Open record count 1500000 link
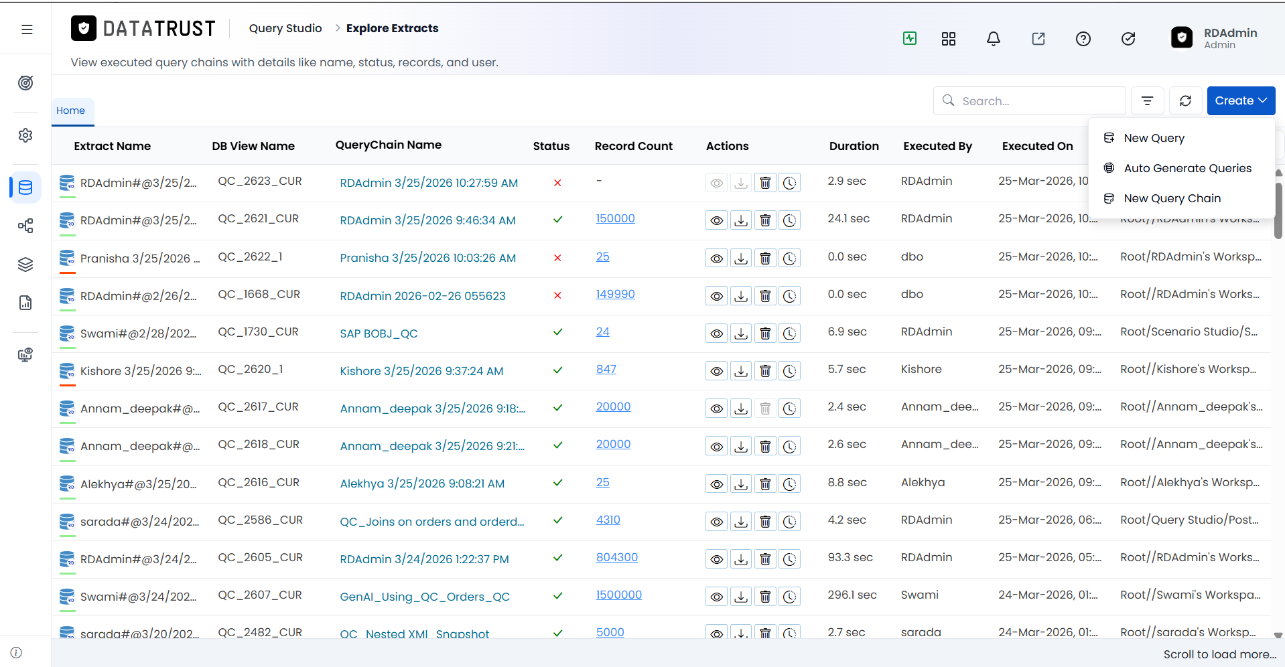The width and height of the screenshot is (1285, 667). pos(618,595)
